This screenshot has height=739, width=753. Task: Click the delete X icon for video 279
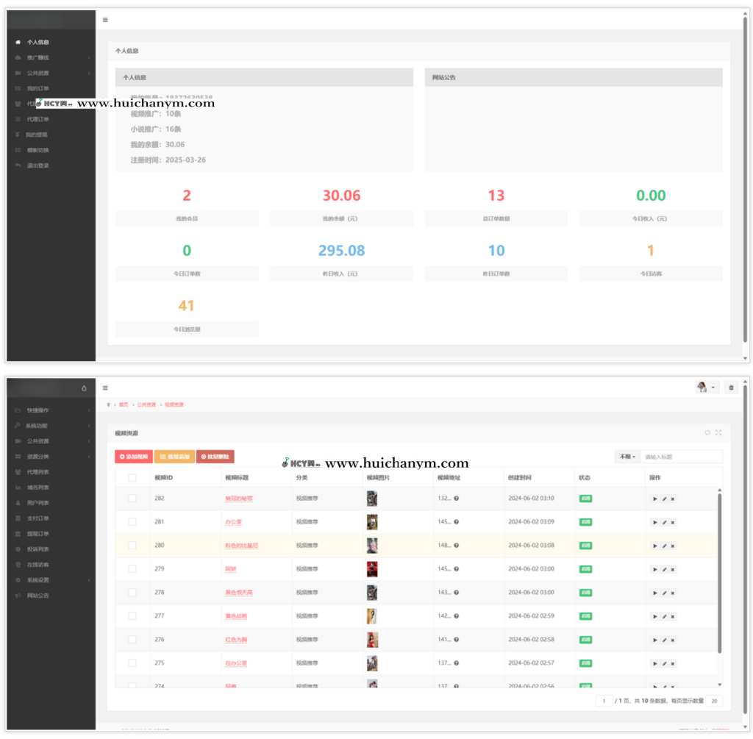672,569
